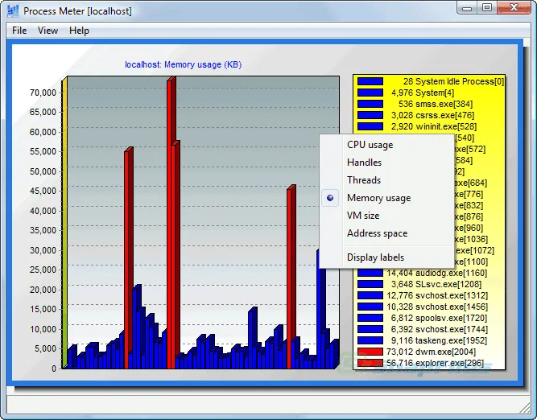Viewport: 537px width, 420px height.
Task: Click smss.exe[384] blue legend swatch
Action: click(370, 104)
